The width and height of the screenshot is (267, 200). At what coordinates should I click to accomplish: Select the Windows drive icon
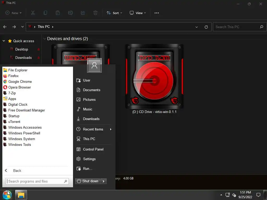point(81,54)
